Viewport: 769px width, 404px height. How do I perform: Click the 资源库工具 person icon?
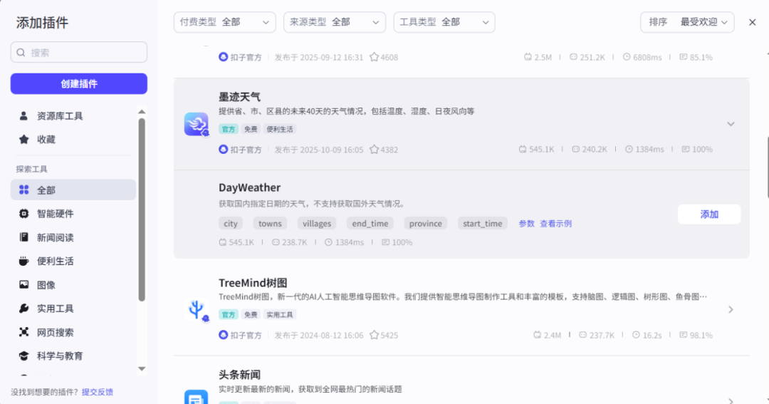[23, 116]
